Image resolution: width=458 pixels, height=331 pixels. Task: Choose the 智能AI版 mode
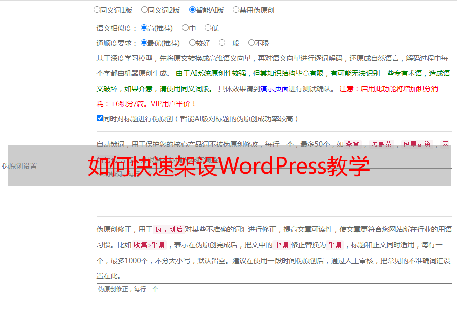192,10
